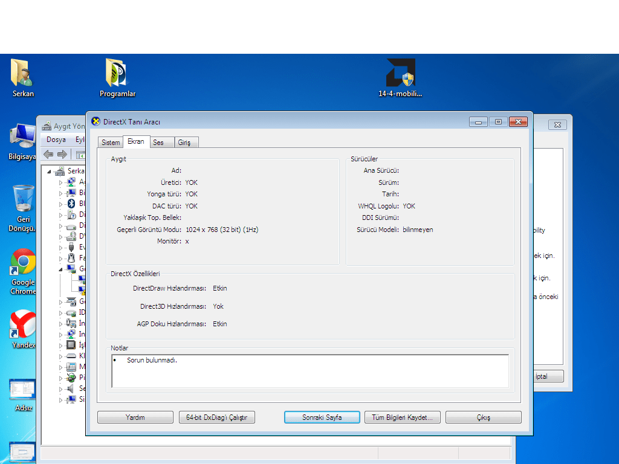Click the Sonraki Sayfa button

click(x=322, y=417)
